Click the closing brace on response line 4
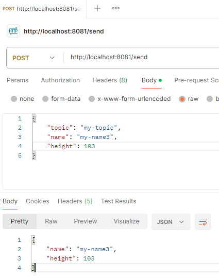The height and width of the screenshot is (279, 219). pyautogui.click(x=33, y=268)
